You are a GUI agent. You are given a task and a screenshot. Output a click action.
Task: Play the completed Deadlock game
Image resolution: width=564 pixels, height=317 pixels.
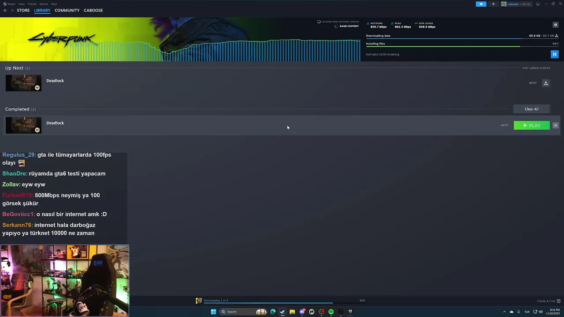tap(532, 125)
